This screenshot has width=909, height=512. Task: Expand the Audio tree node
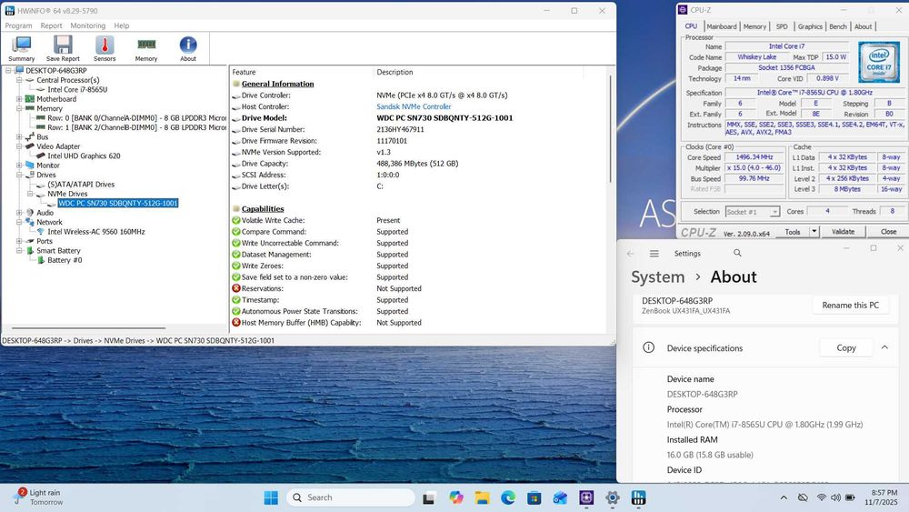19,213
